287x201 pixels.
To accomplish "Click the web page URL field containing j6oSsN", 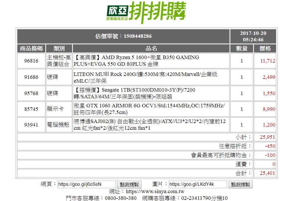I will pos(86,184).
